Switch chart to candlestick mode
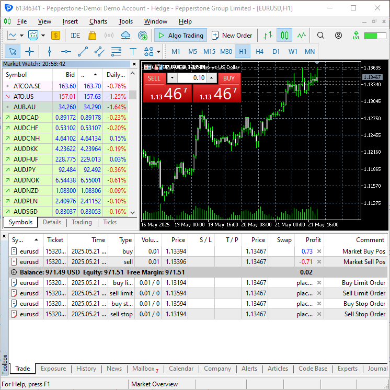Viewport: 390px width, 390px height. [x=284, y=36]
